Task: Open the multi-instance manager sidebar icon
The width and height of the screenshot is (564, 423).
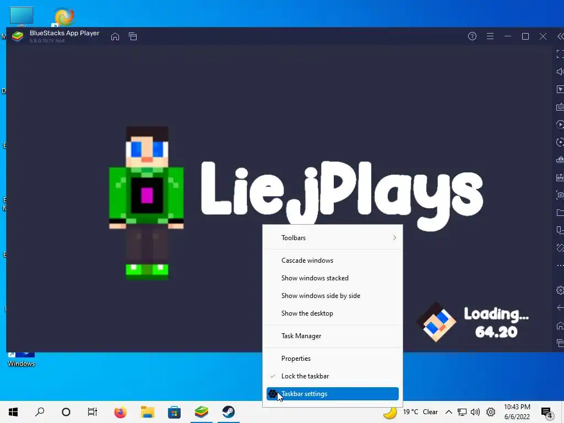Action: point(560,230)
